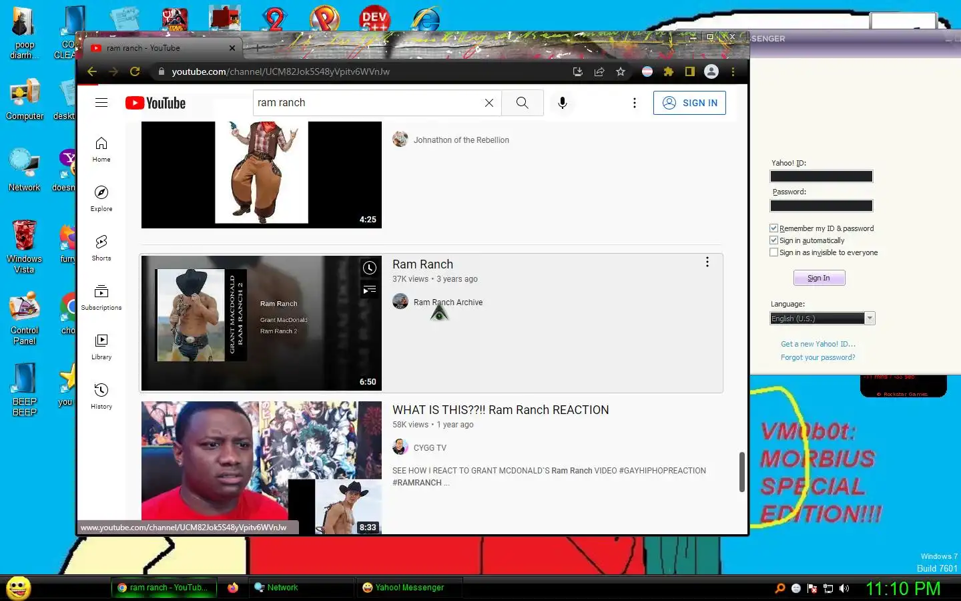The height and width of the screenshot is (601, 961).
Task: Open the DEV C++ desktop icon
Action: click(374, 19)
